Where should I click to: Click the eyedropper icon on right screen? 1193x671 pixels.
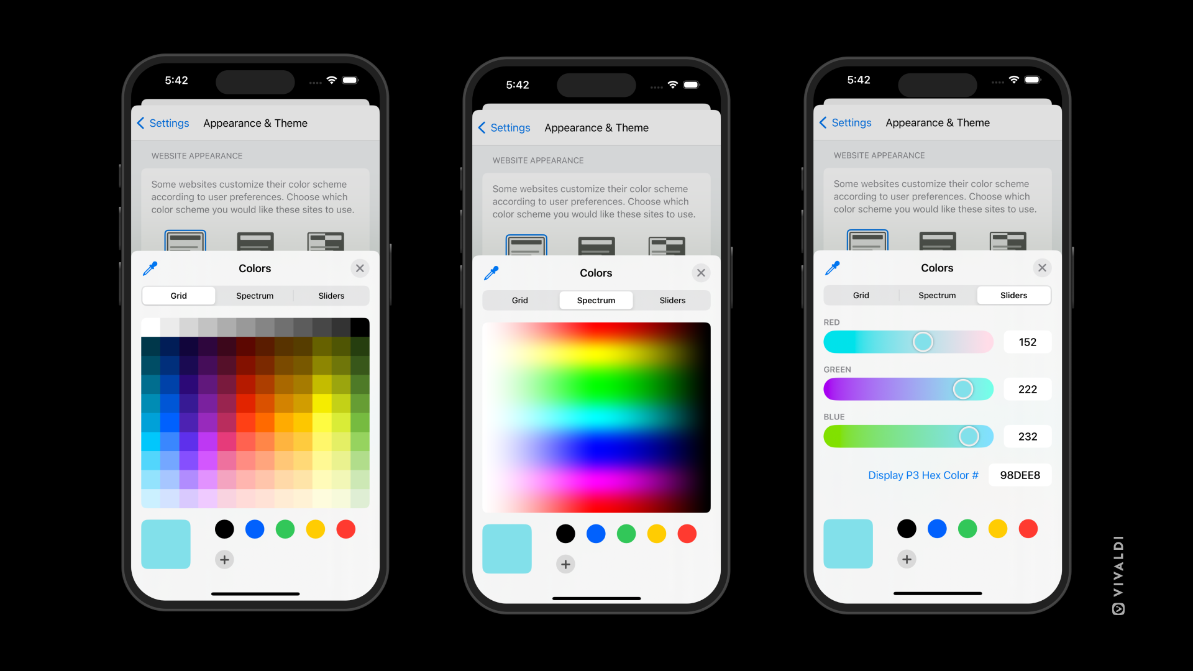click(833, 267)
